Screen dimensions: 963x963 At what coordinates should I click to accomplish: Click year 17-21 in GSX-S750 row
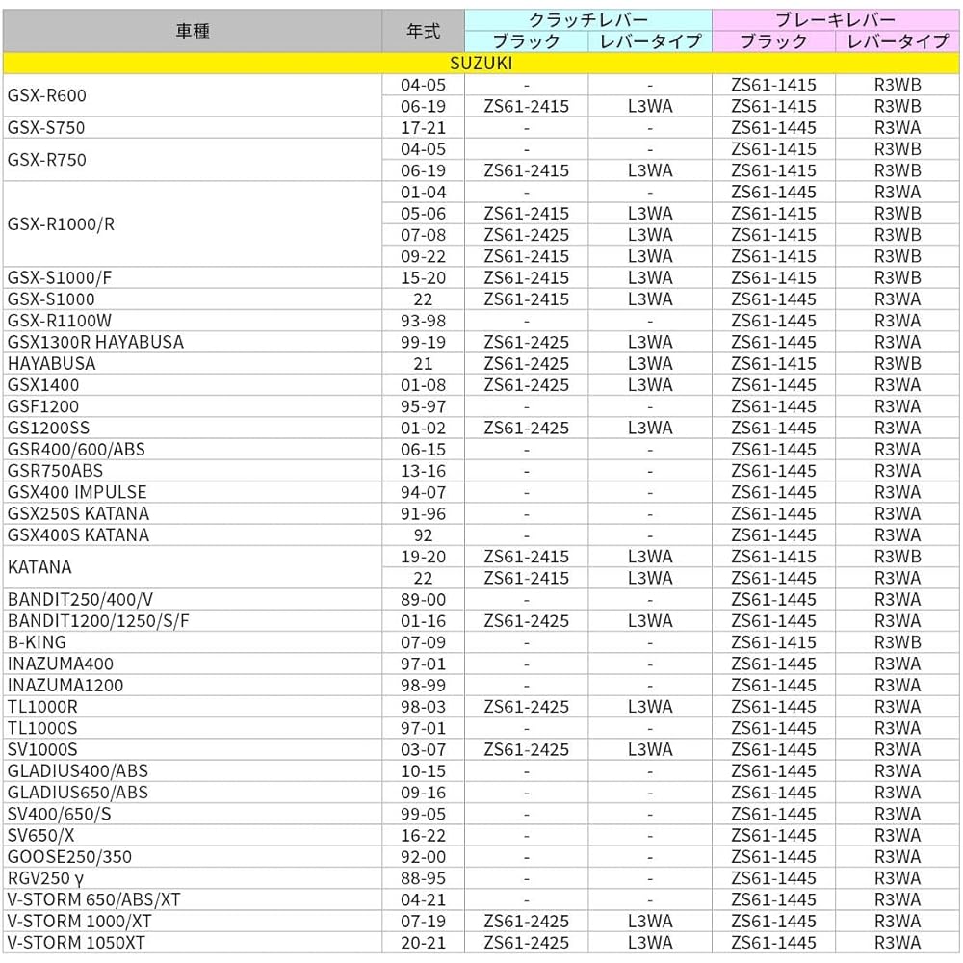[423, 128]
